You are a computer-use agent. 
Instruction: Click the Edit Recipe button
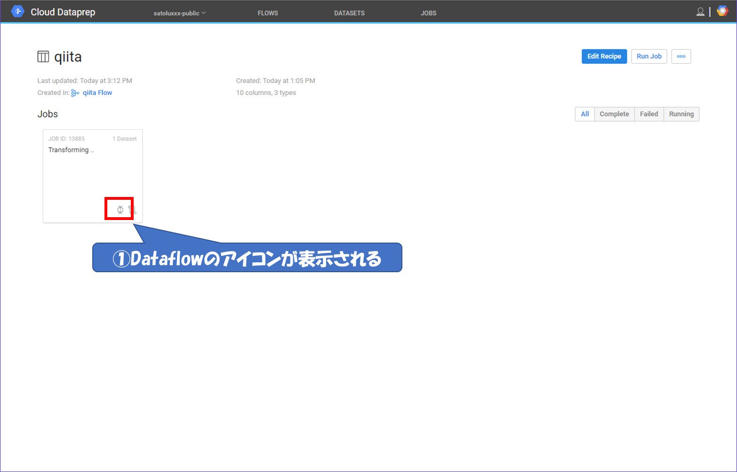click(604, 56)
